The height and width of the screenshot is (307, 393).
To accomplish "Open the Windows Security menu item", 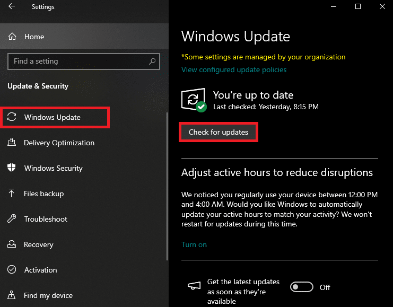I will 54,168.
